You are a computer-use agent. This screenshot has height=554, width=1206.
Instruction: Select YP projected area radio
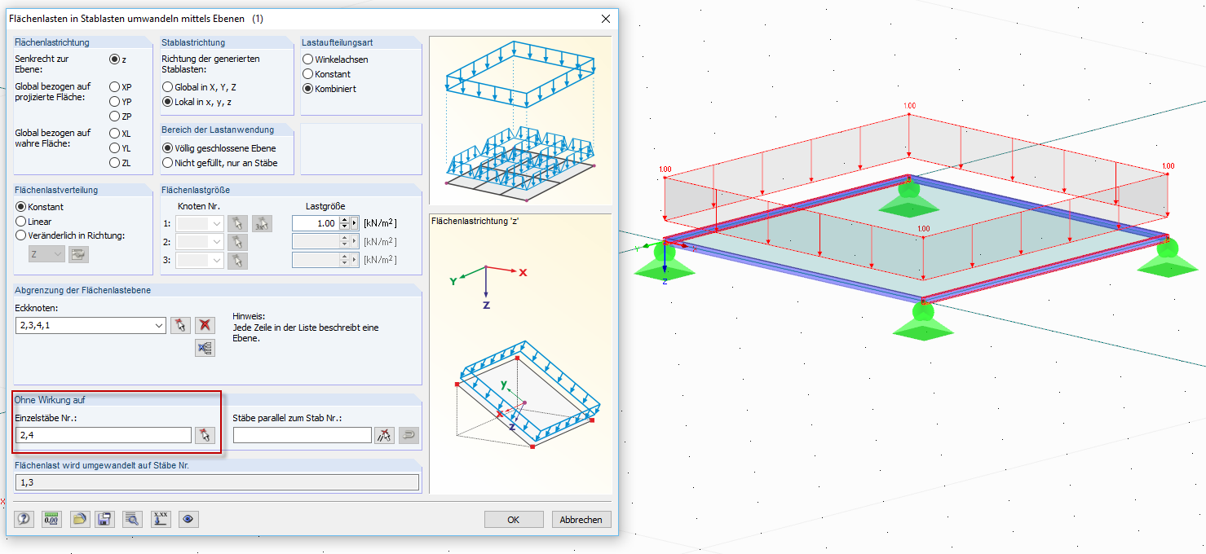pyautogui.click(x=114, y=102)
